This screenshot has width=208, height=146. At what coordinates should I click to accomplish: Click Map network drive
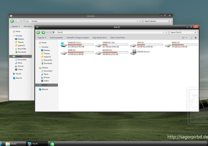coord(99,38)
